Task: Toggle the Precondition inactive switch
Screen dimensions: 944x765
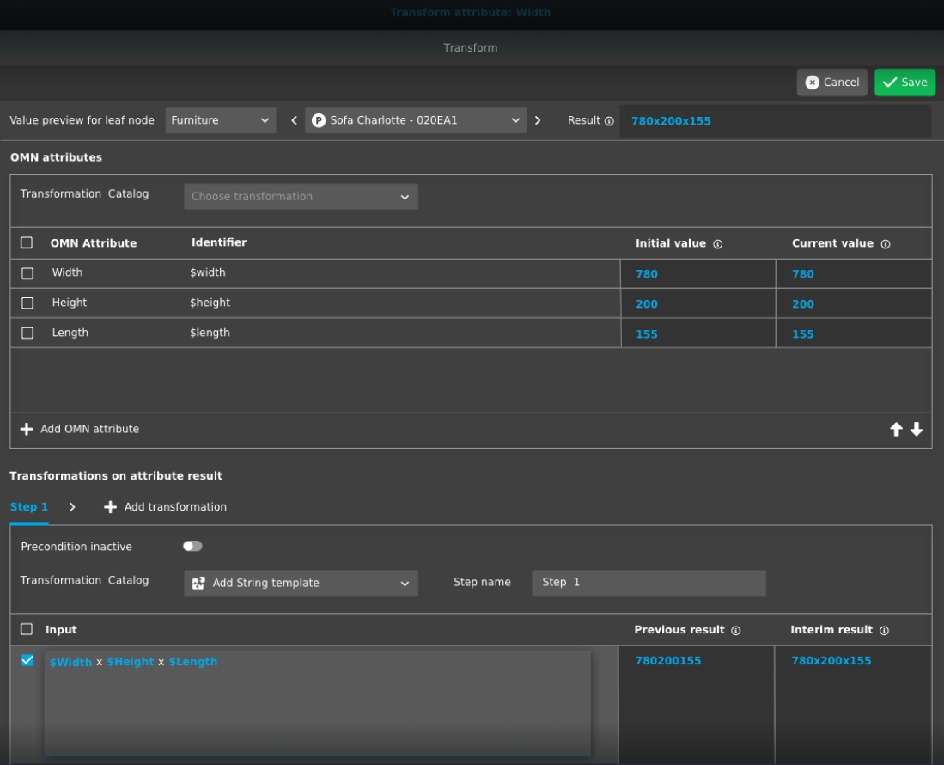Action: click(x=192, y=546)
